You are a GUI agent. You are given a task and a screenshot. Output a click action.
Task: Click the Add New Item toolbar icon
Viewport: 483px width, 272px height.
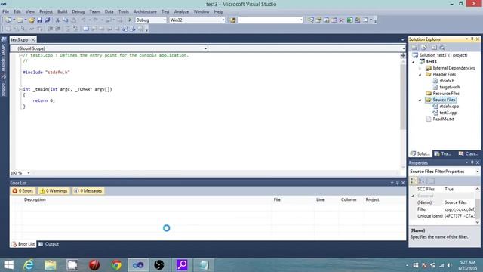pos(20,20)
